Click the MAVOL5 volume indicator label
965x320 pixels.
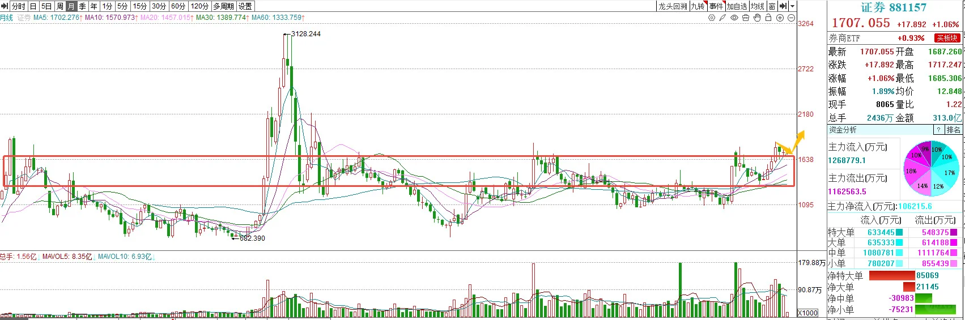click(67, 257)
